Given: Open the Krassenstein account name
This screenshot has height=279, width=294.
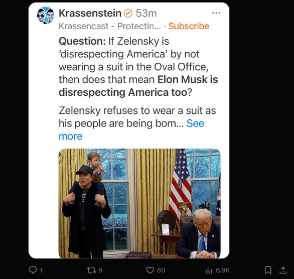Looking at the screenshot, I should 90,13.
